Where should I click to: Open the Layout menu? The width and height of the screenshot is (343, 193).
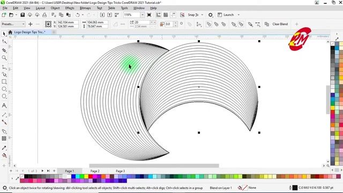[x=40, y=8]
